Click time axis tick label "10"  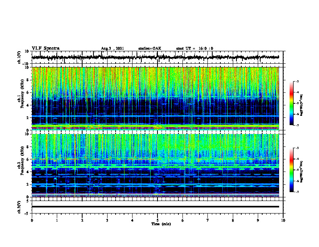[283, 220]
